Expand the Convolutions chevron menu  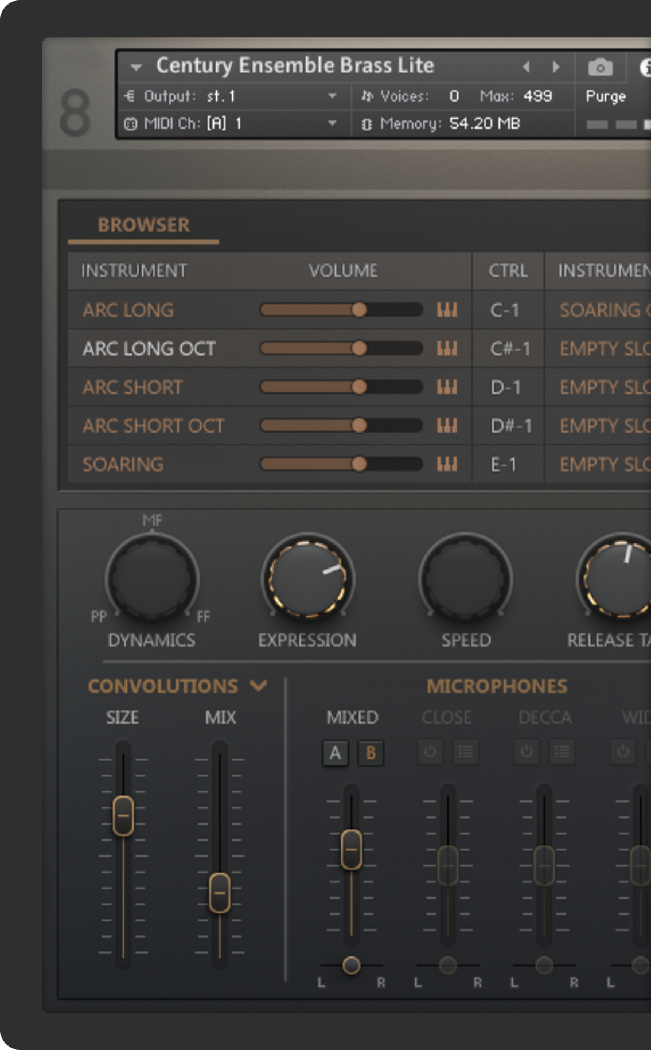(259, 686)
